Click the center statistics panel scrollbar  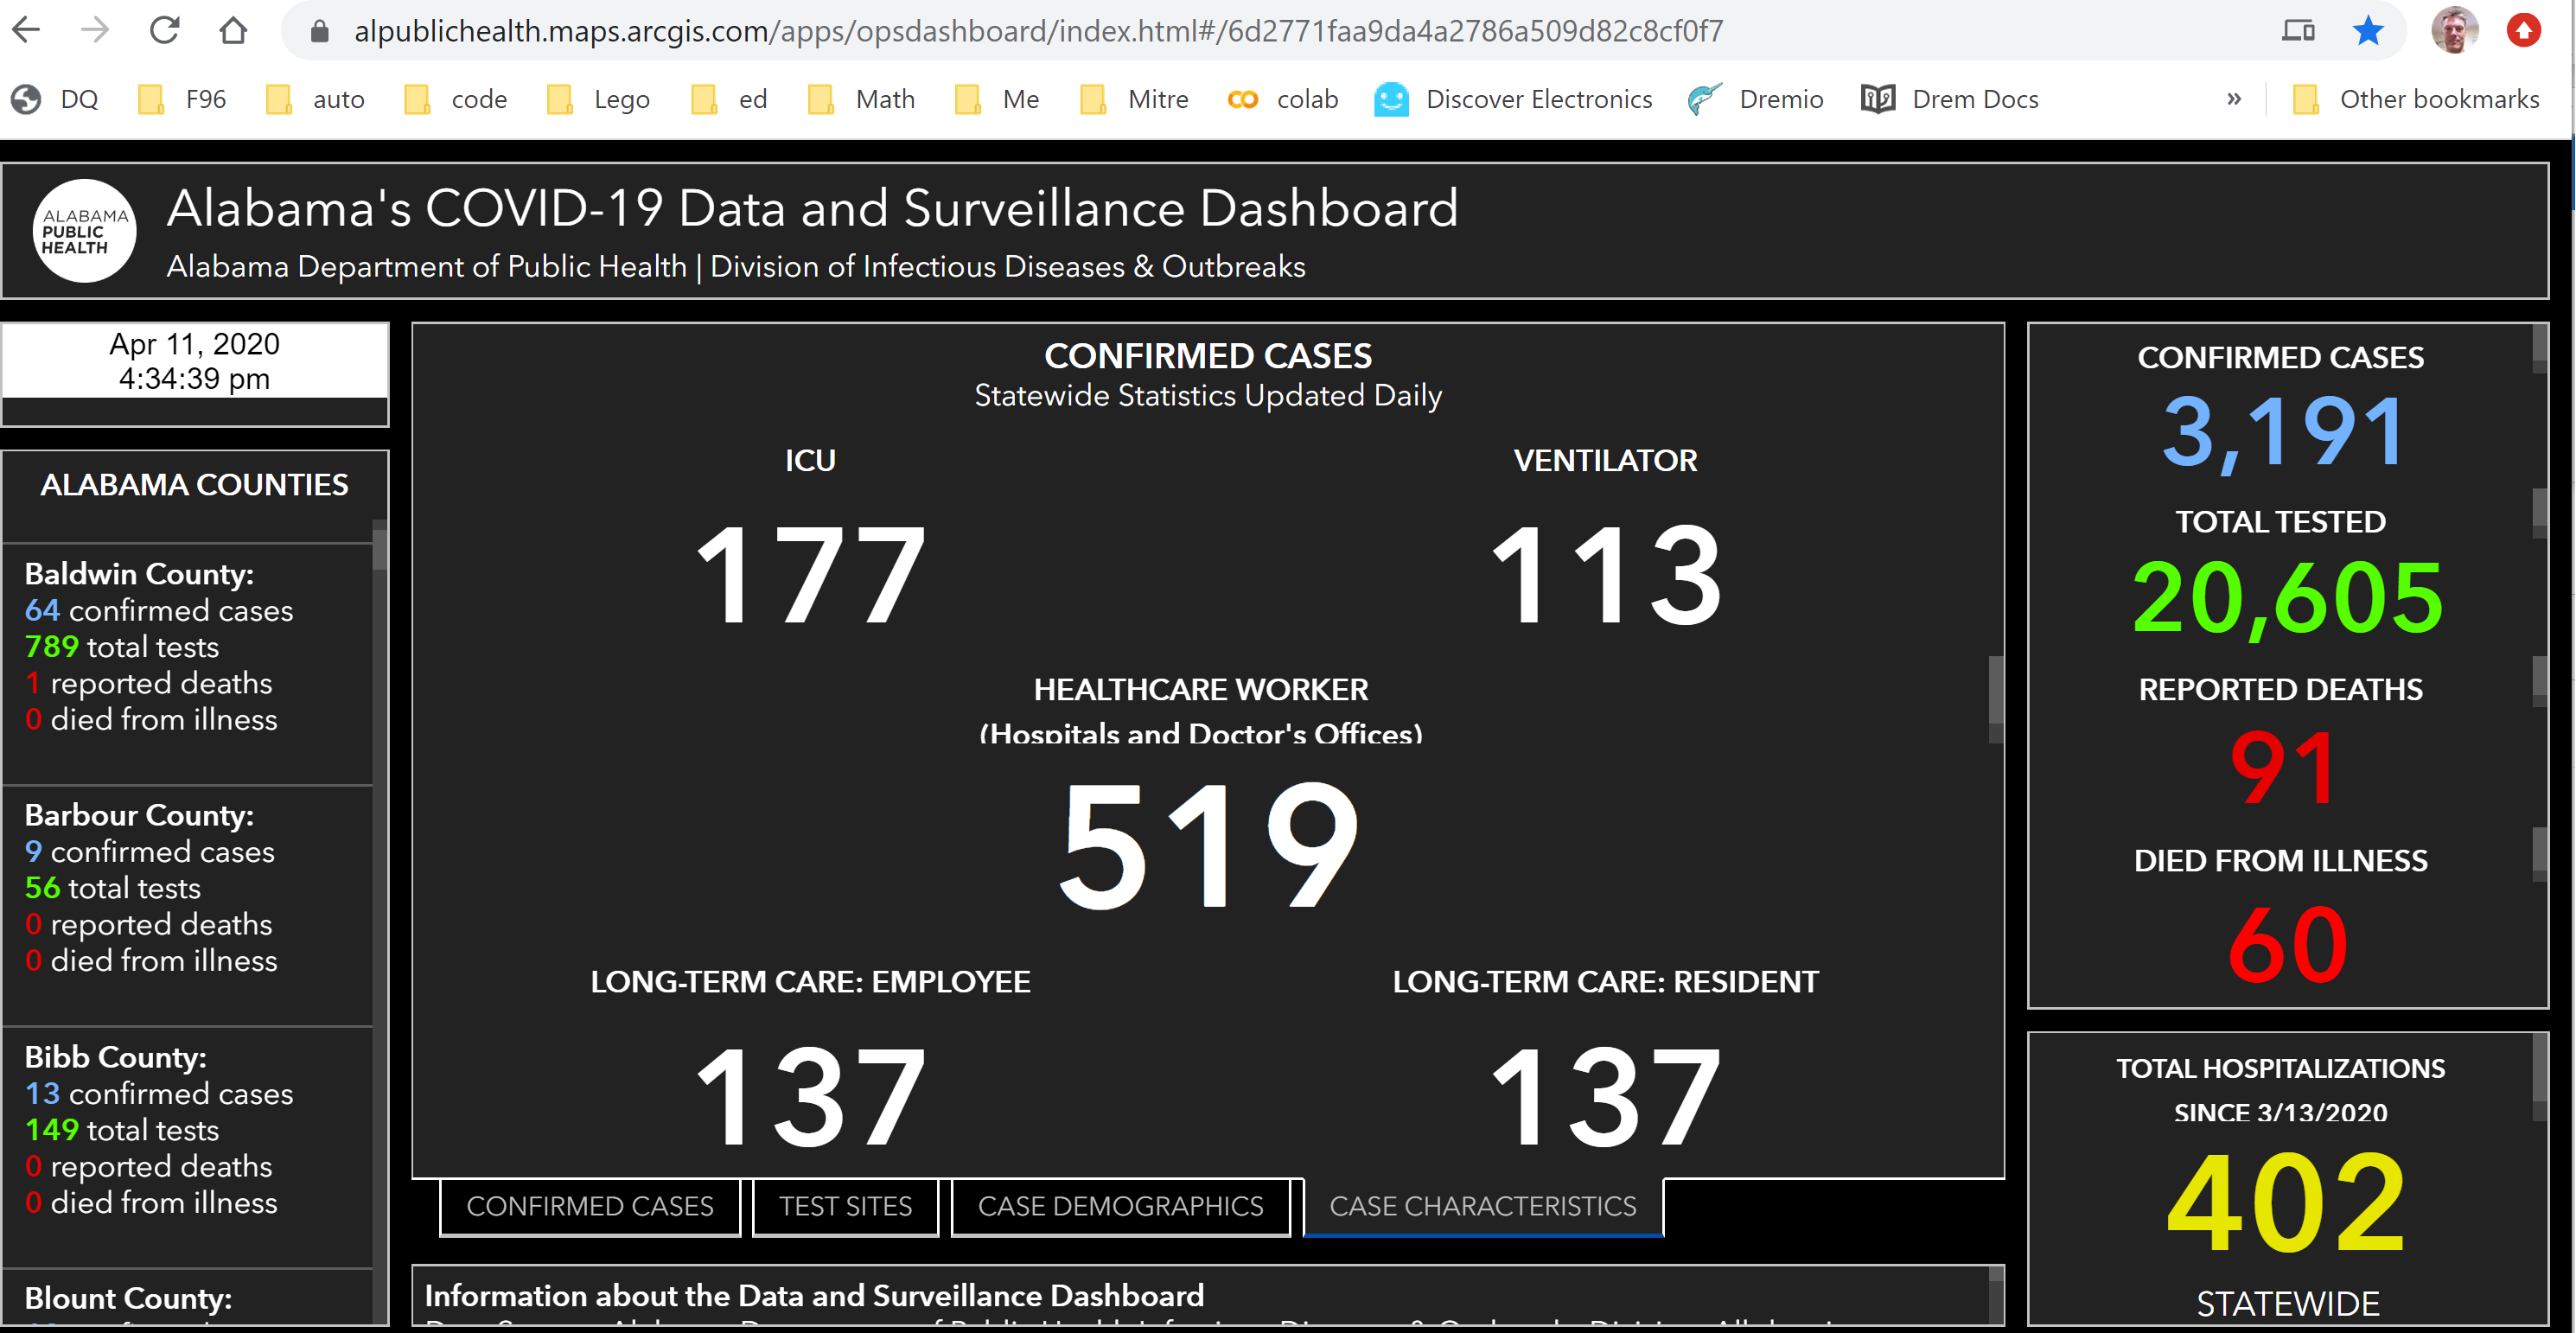point(1996,698)
